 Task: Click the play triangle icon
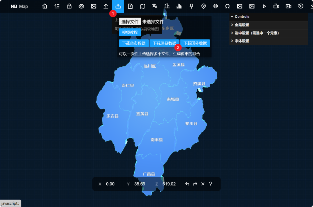[264, 6]
